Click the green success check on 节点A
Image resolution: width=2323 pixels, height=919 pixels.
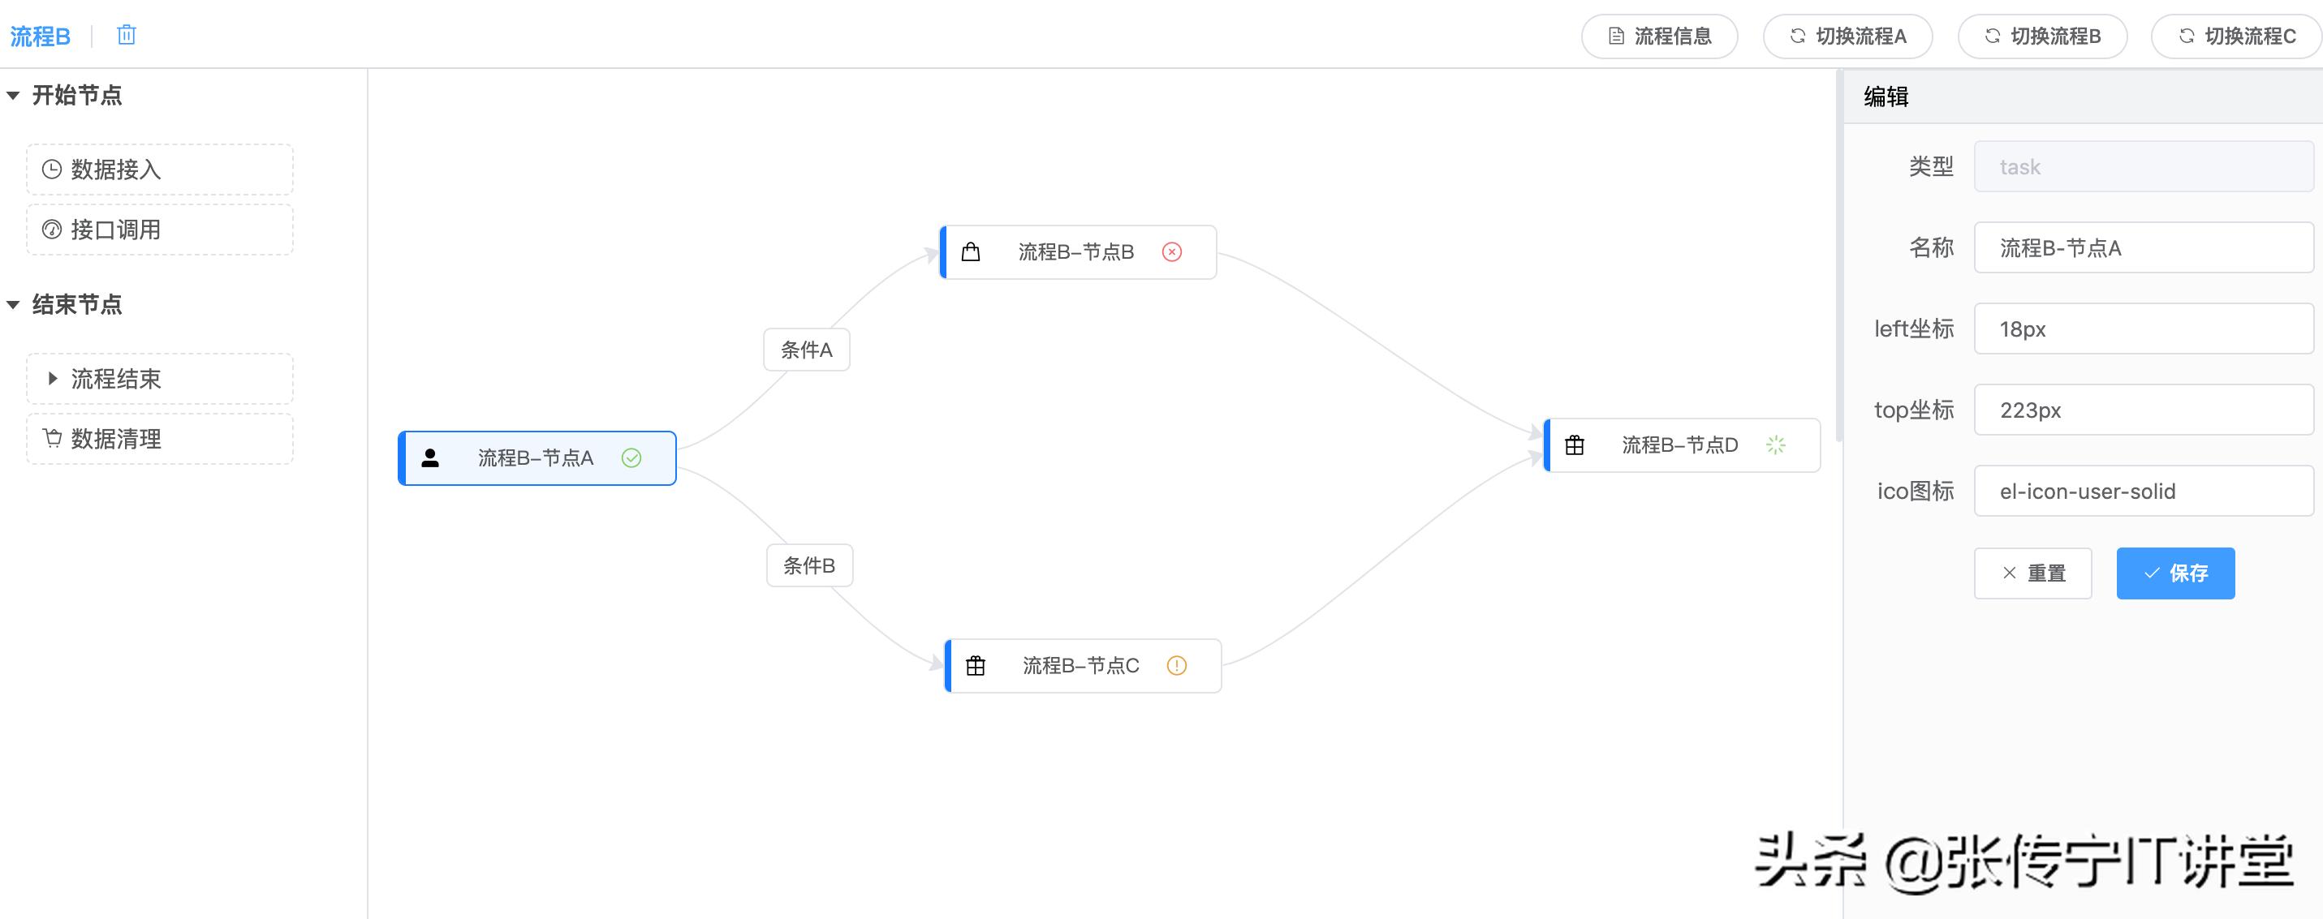[631, 458]
